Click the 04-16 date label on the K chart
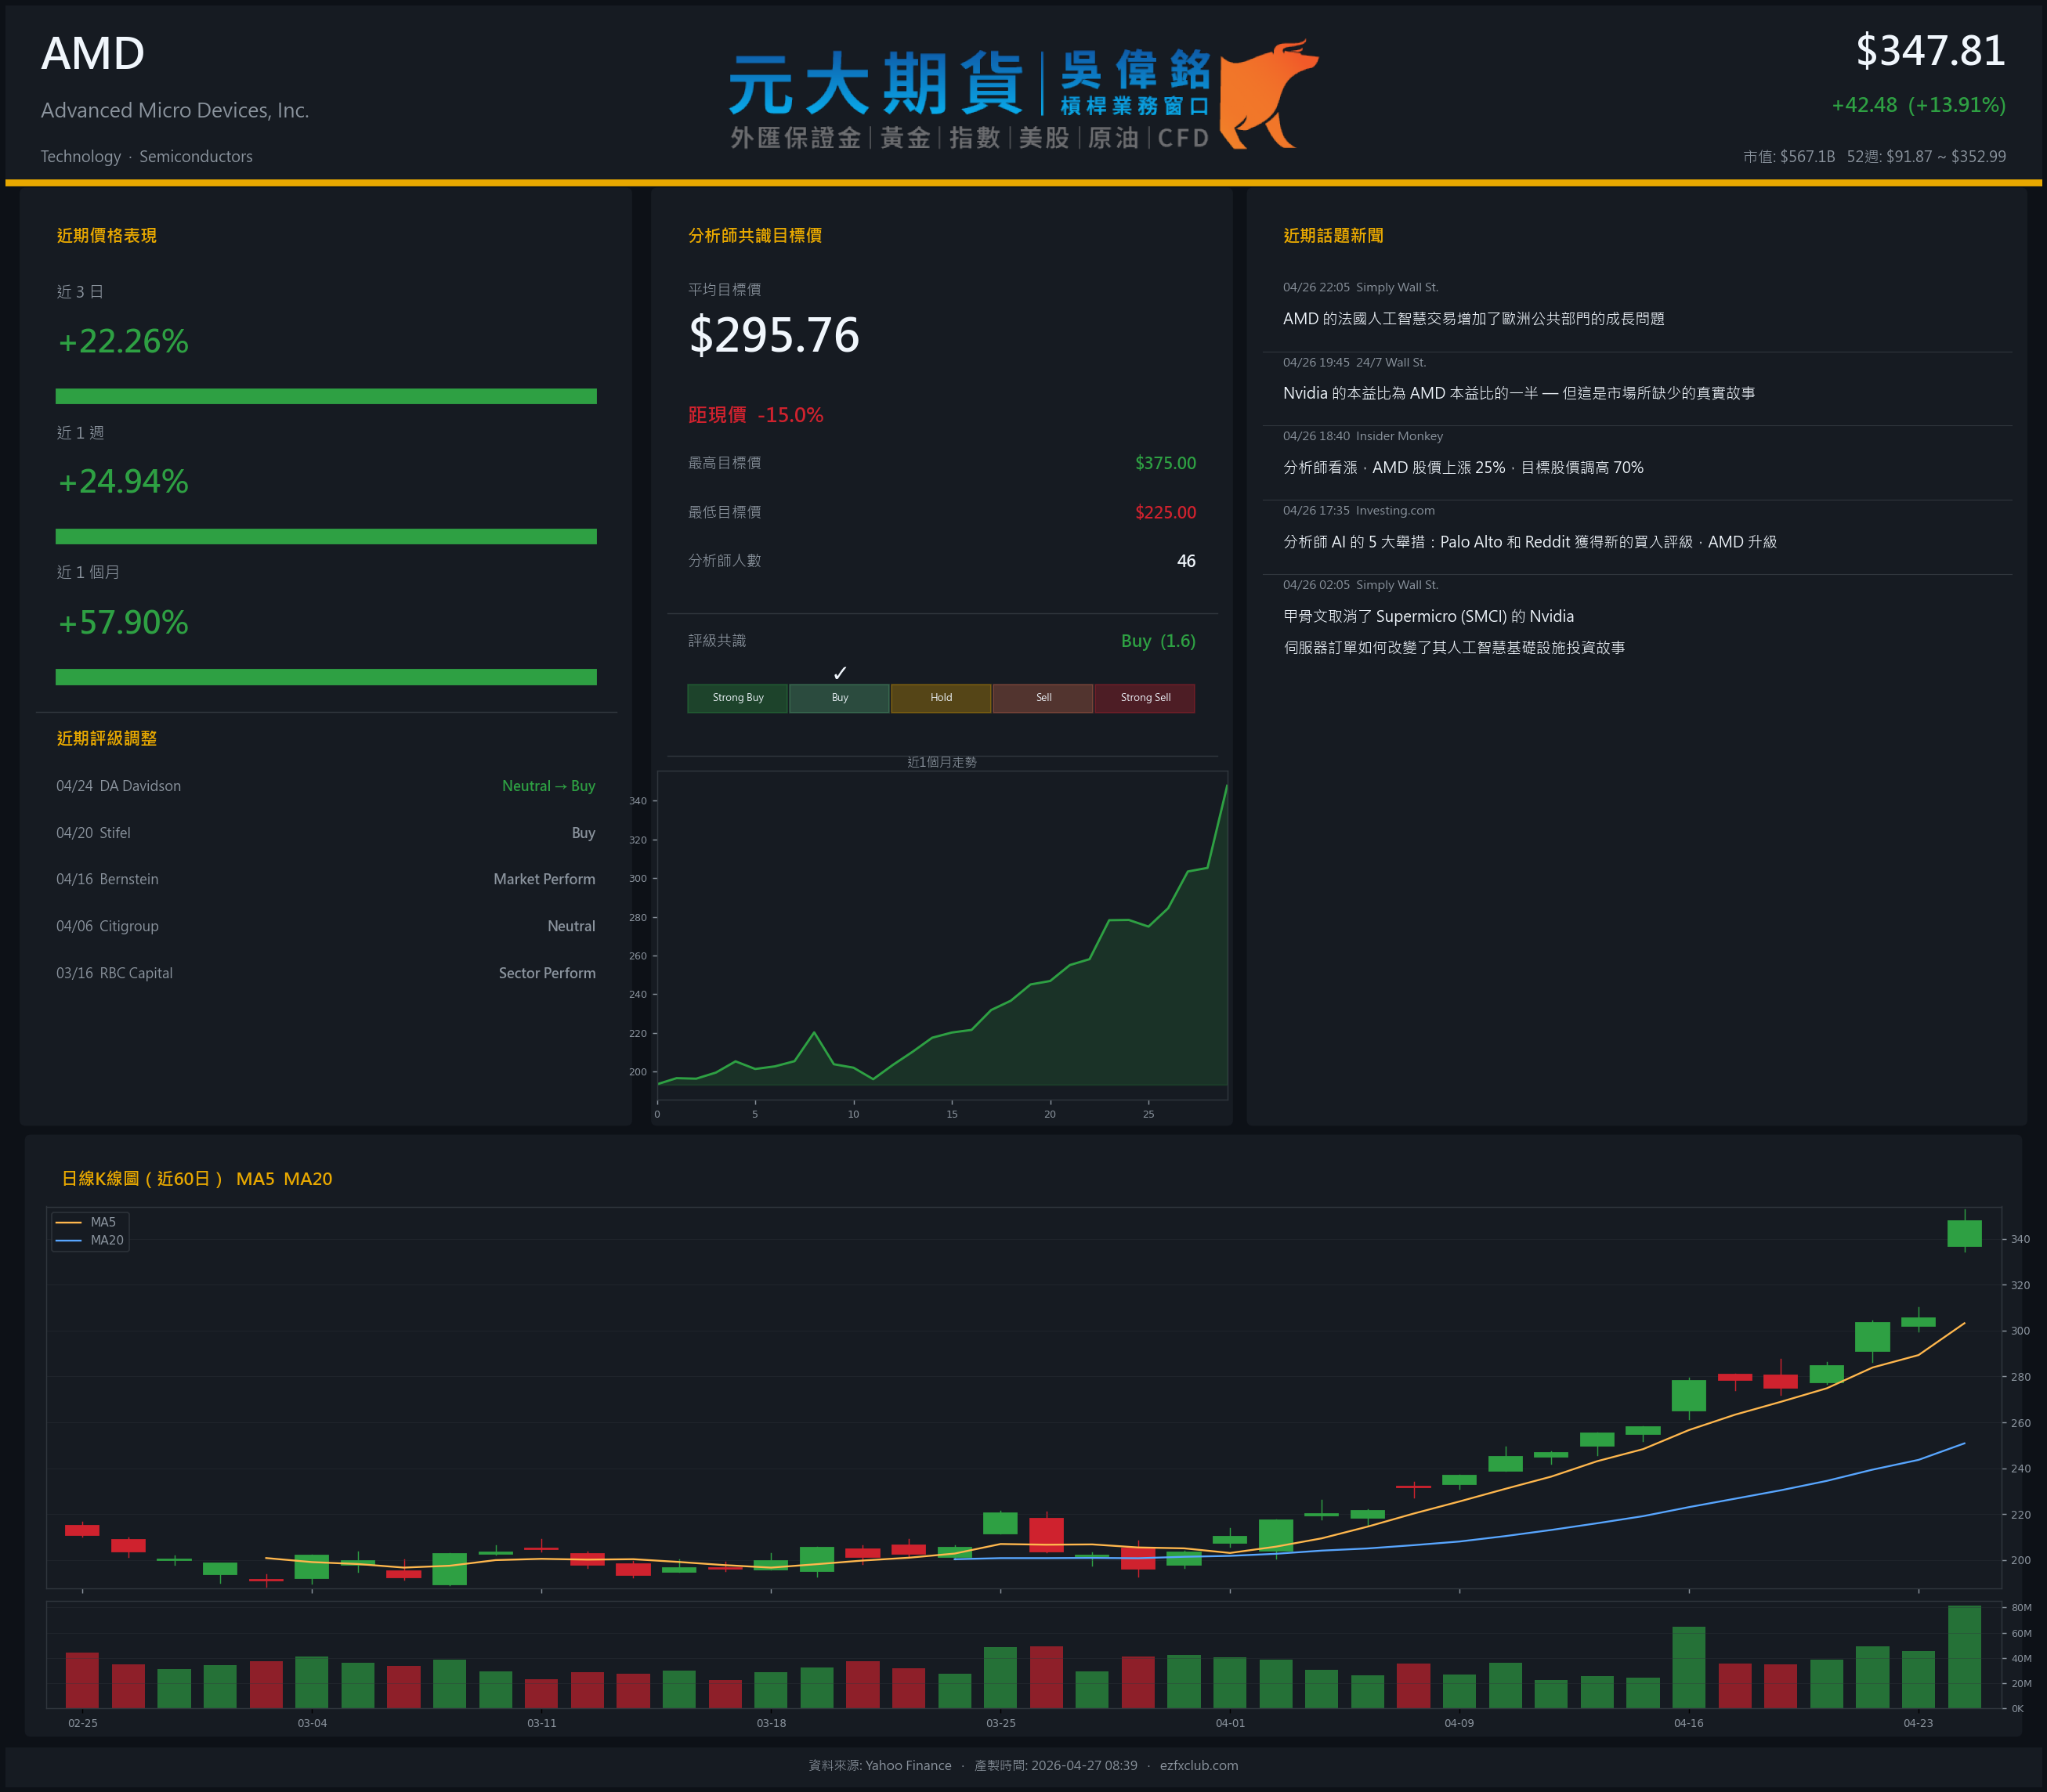Screen dimensions: 2047x1792 pos(1689,1723)
